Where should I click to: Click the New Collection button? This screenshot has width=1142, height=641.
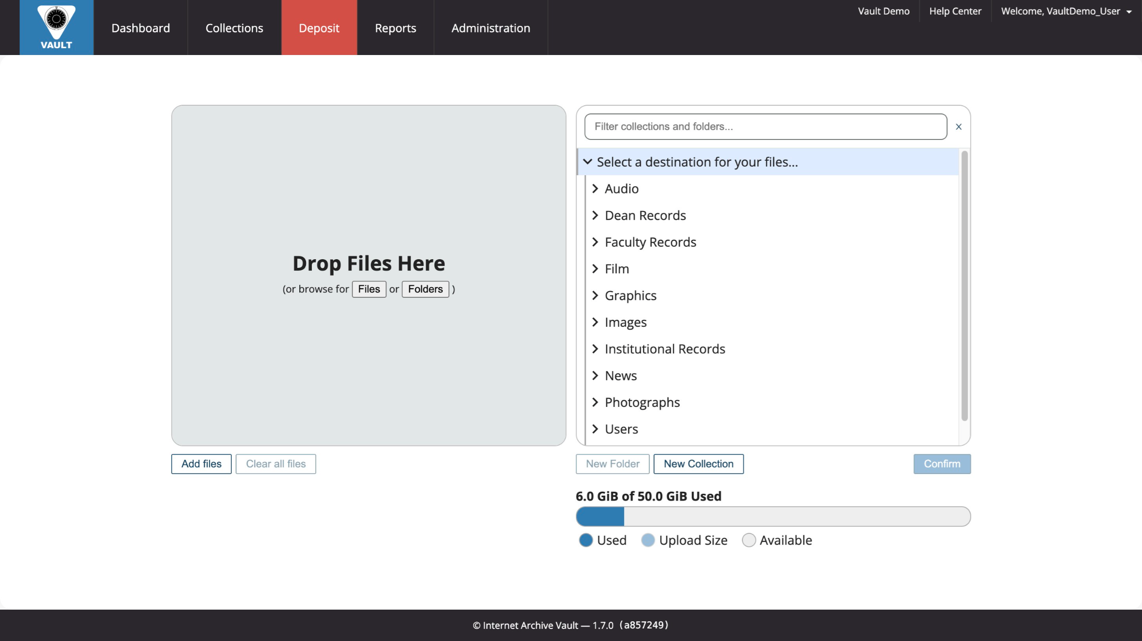click(698, 464)
